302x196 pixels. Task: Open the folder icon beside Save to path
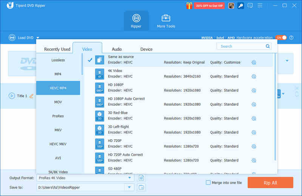coord(142,187)
